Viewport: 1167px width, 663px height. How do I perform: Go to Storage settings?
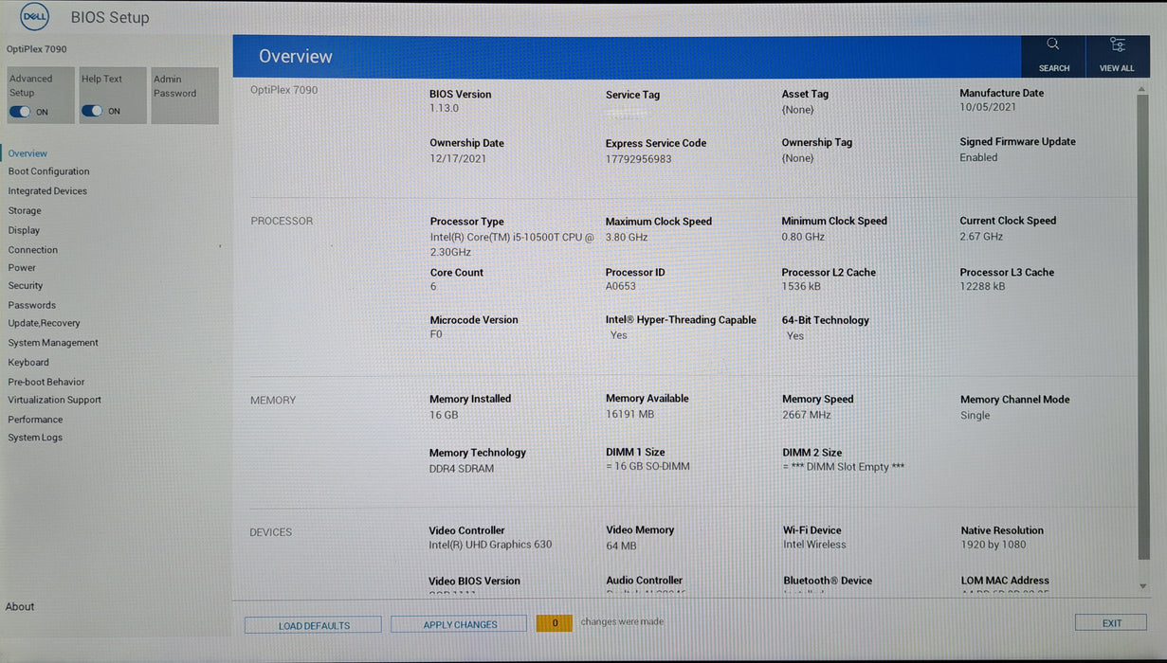tap(25, 211)
